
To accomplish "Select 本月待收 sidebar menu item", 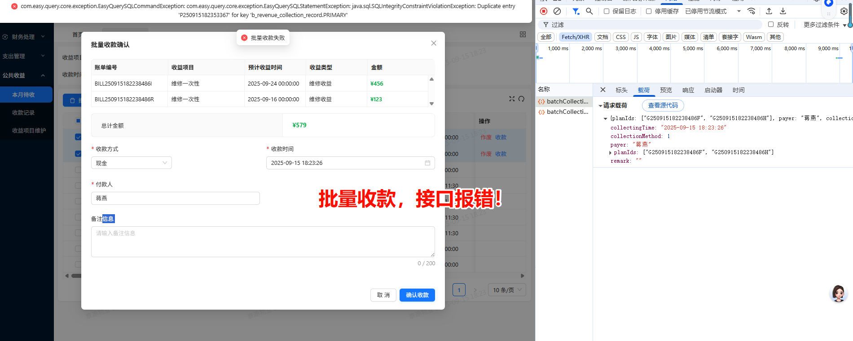I will click(26, 95).
